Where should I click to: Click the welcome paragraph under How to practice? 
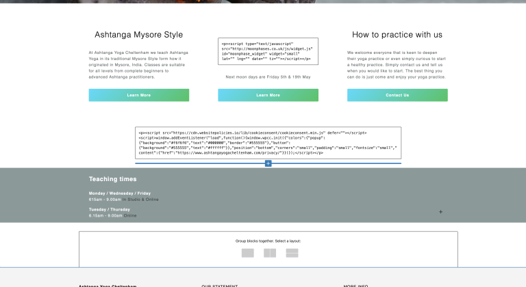(x=397, y=64)
